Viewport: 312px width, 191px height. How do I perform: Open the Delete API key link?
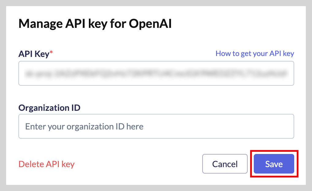tap(47, 164)
